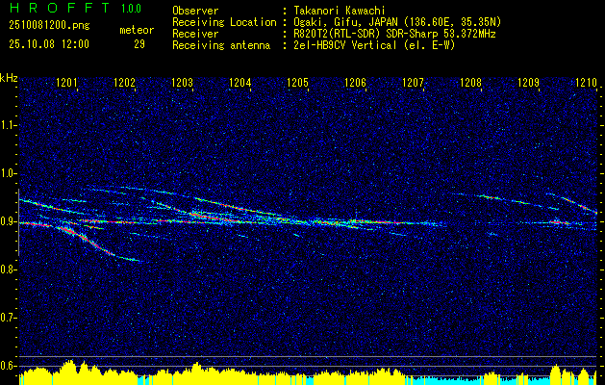Screen dimensions: 605x385
Task: Click the 2510081200.png filename
Action: (x=49, y=26)
